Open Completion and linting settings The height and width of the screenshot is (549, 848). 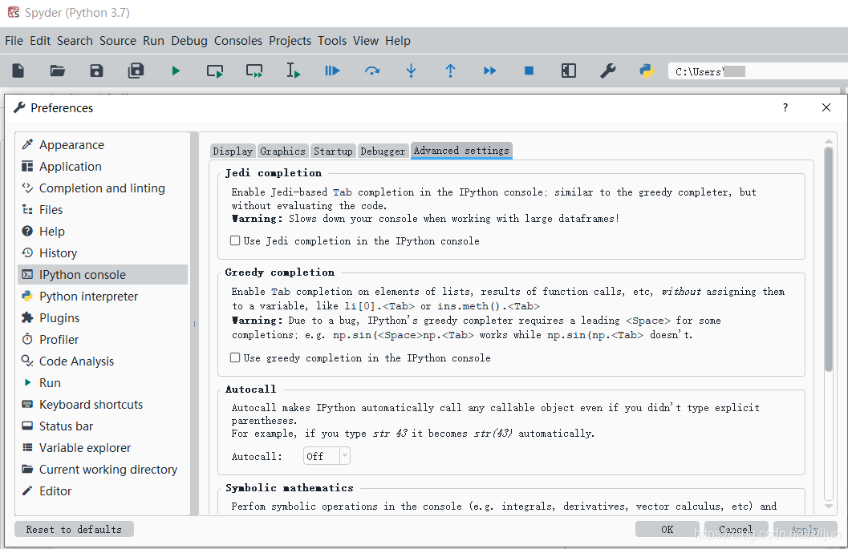click(102, 188)
